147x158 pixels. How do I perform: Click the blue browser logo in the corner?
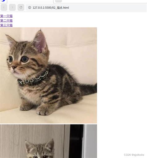(x=3, y=1)
